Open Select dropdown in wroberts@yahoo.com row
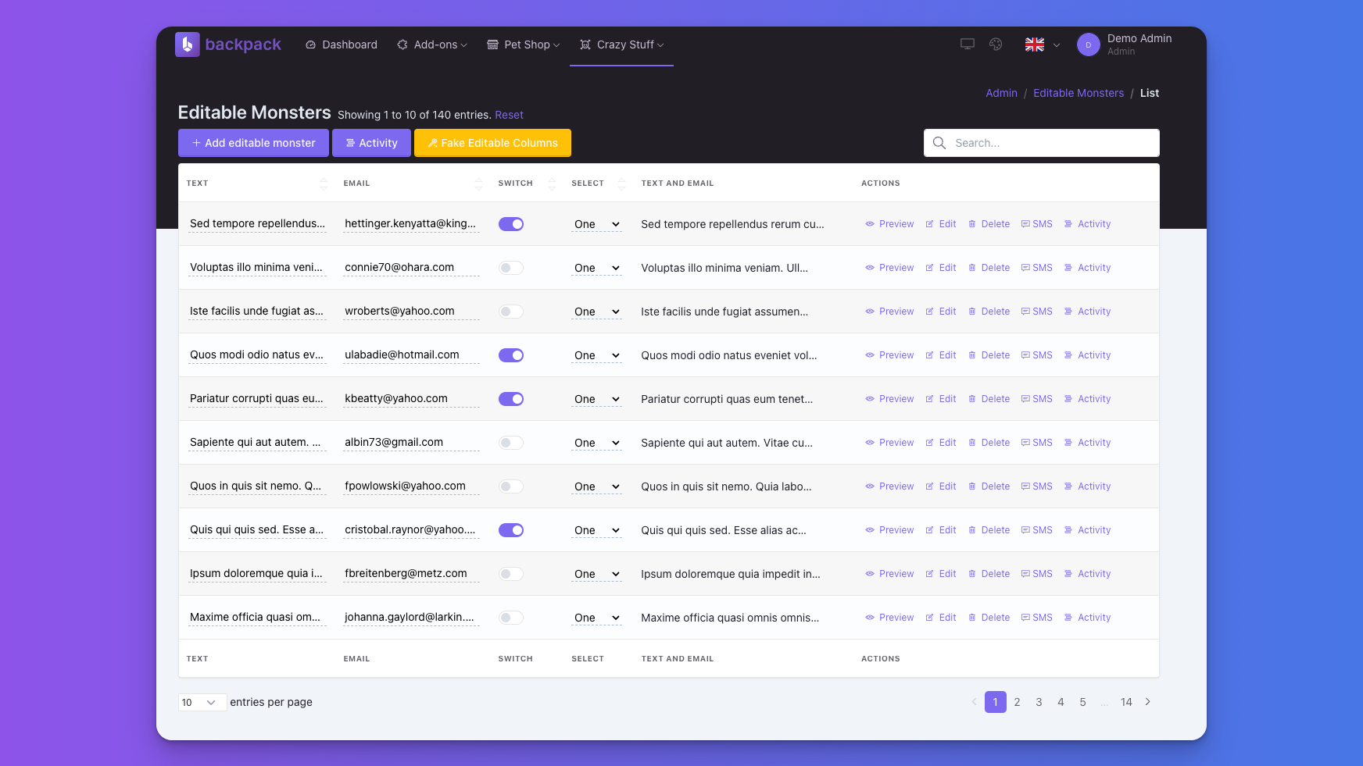The height and width of the screenshot is (766, 1363). click(596, 312)
